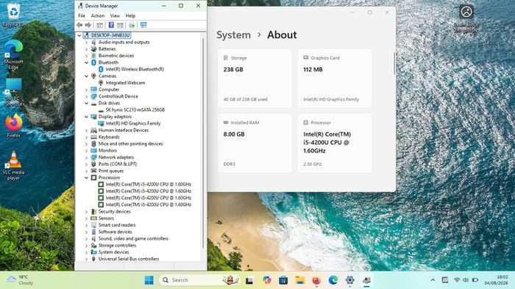Screen dimensions: 515x289
Task: Click the webcam icon beside Integrated Webcam
Action: click(101, 83)
